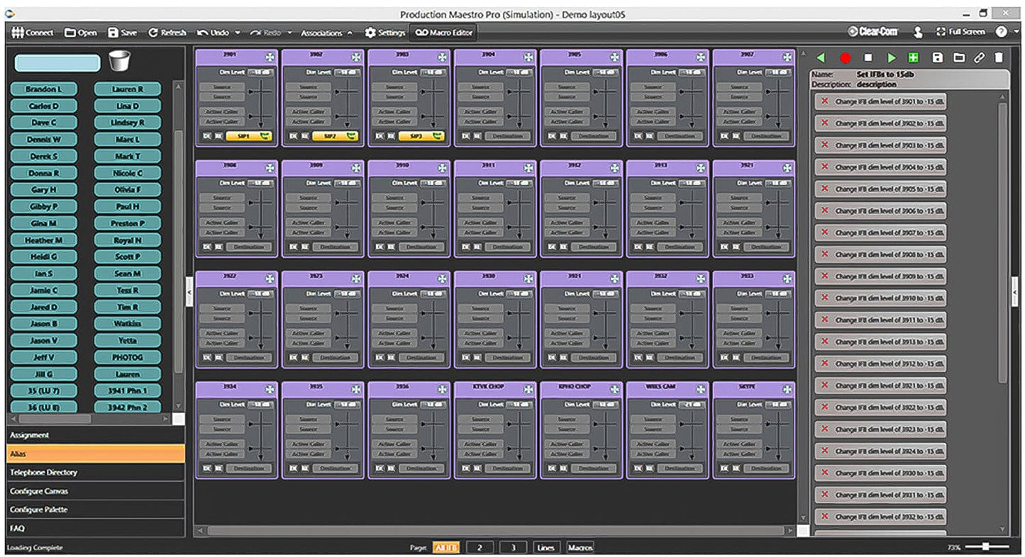Viewport: 1025px width, 557px height.
Task: Click the green left arrow in macro editor
Action: tap(821, 58)
